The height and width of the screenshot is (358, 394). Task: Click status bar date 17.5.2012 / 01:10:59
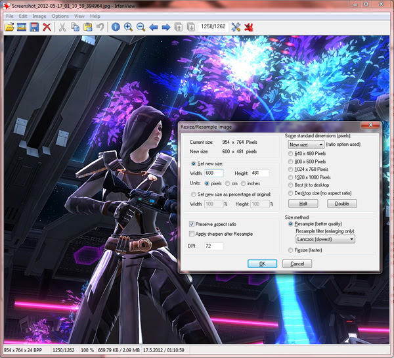[x=164, y=350]
